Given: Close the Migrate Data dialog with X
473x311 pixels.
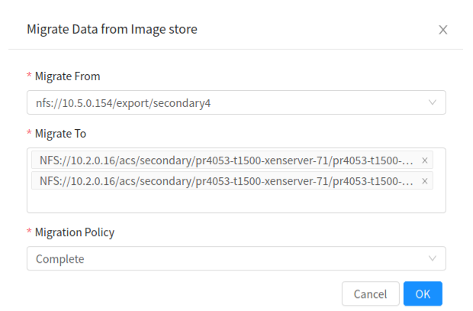Looking at the screenshot, I should (x=442, y=30).
